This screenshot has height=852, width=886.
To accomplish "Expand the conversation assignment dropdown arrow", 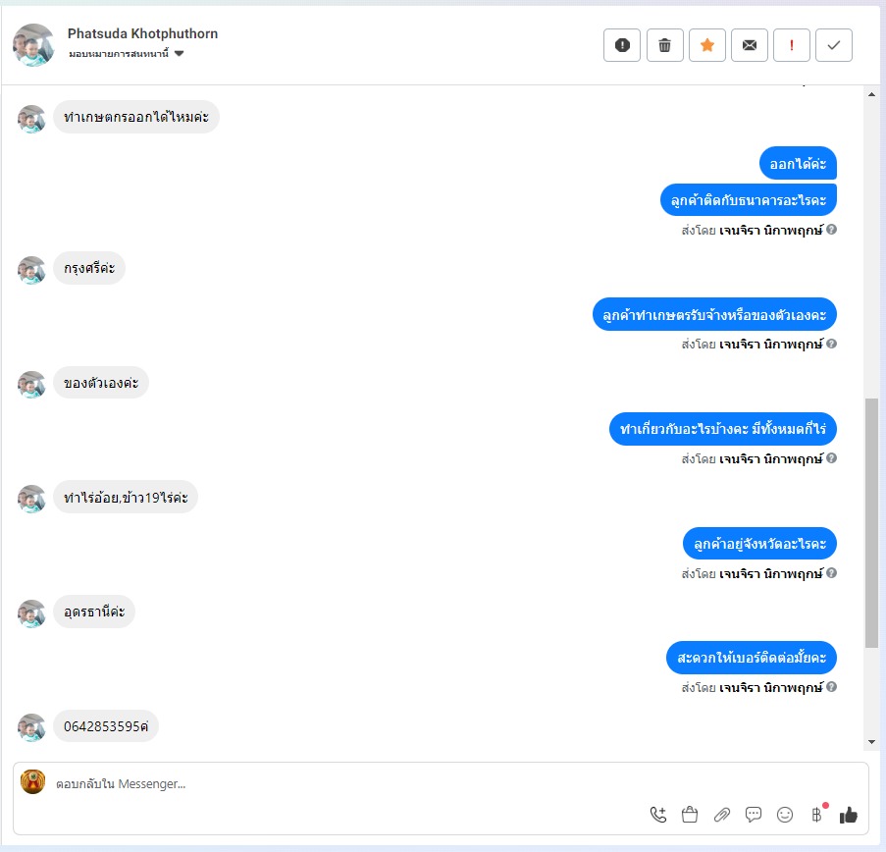I will (x=180, y=54).
